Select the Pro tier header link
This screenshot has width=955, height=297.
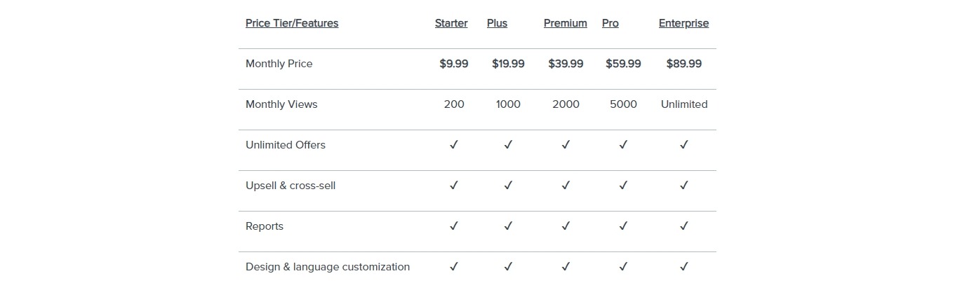tap(610, 23)
